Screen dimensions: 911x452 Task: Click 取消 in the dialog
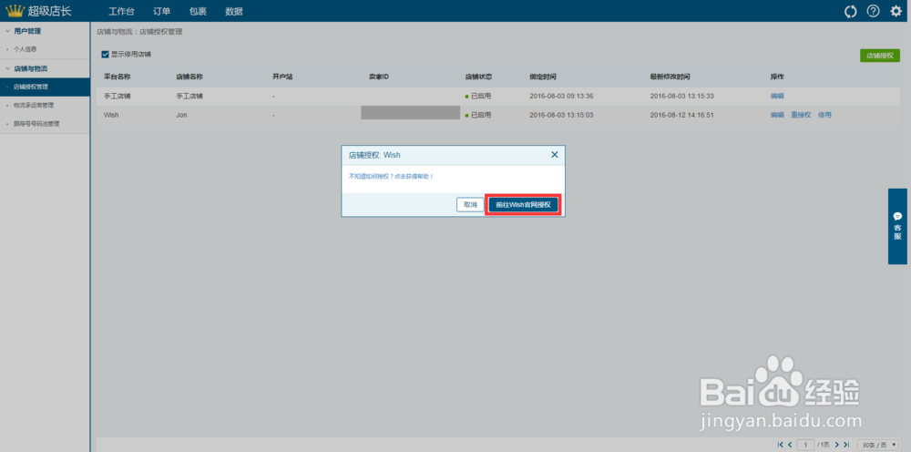(x=470, y=204)
